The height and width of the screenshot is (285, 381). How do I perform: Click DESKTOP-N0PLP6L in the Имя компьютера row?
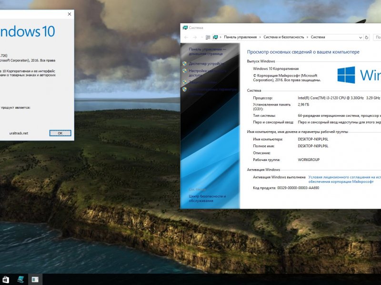coord(313,139)
